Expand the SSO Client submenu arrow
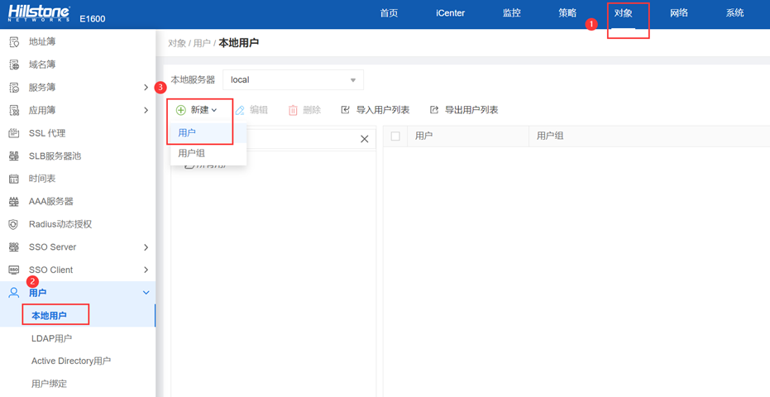Screen dimensions: 770x397 (x=146, y=270)
